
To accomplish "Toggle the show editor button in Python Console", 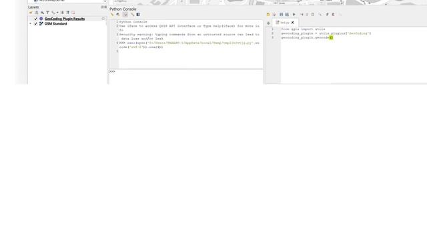I will (125, 15).
